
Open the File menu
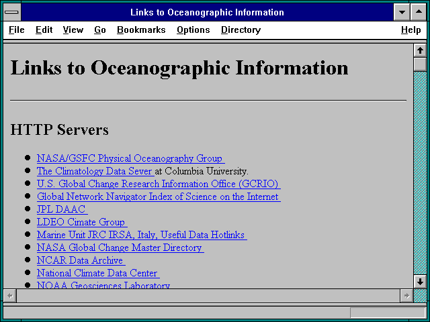pyautogui.click(x=16, y=30)
